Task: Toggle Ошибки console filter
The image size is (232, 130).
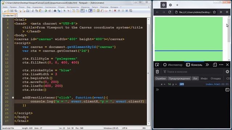Action: click(161, 78)
